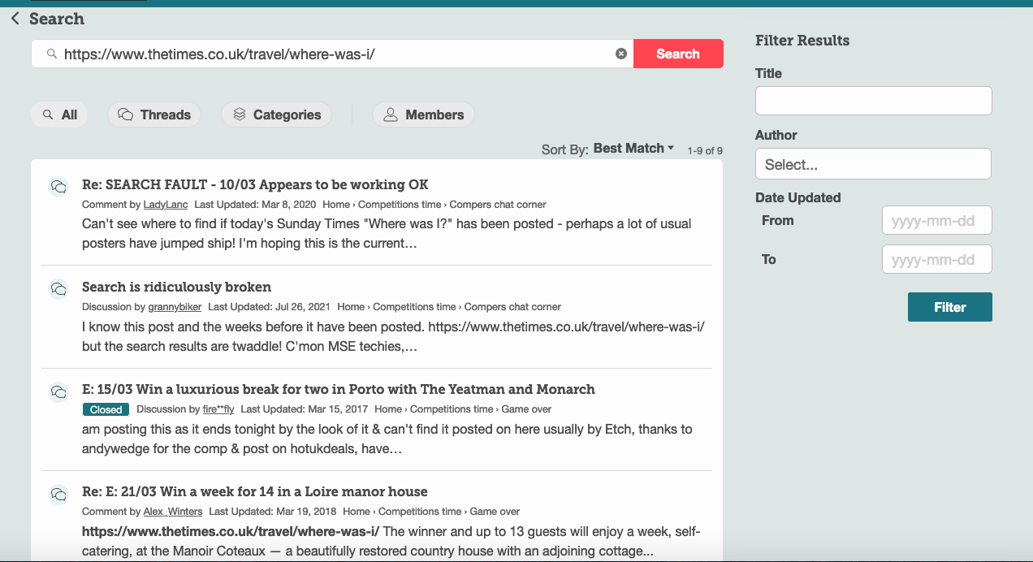Viewport: 1033px width, 562px height.
Task: Open the Author Select dropdown
Action: (874, 163)
